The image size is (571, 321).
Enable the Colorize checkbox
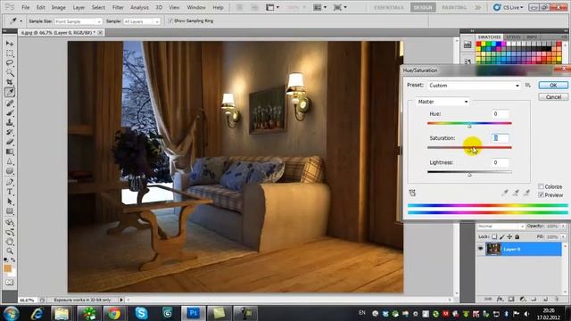542,186
